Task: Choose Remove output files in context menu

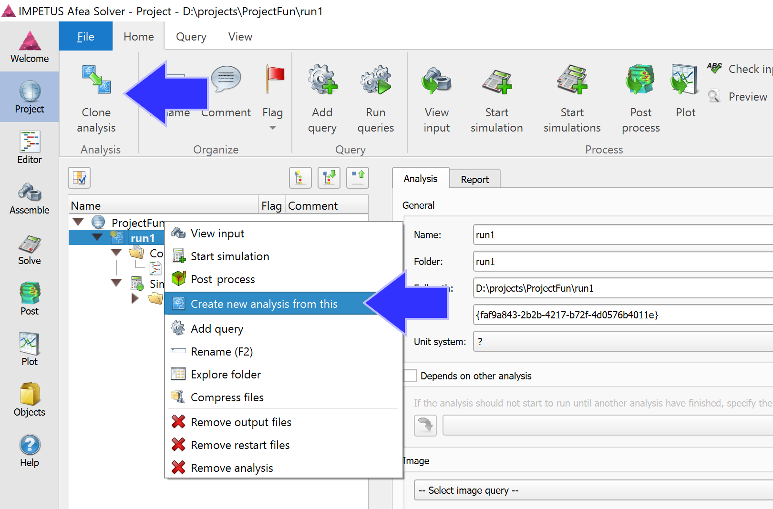Action: coord(283,422)
